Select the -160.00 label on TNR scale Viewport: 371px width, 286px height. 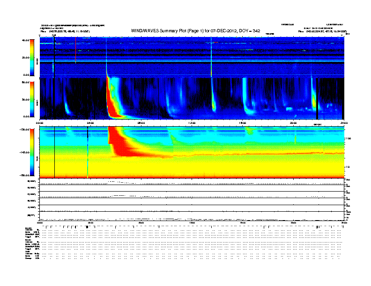point(24,175)
